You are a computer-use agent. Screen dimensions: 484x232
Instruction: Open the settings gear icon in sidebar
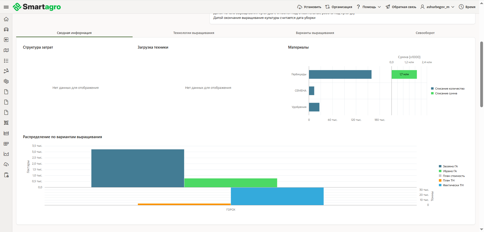pyautogui.click(x=6, y=81)
